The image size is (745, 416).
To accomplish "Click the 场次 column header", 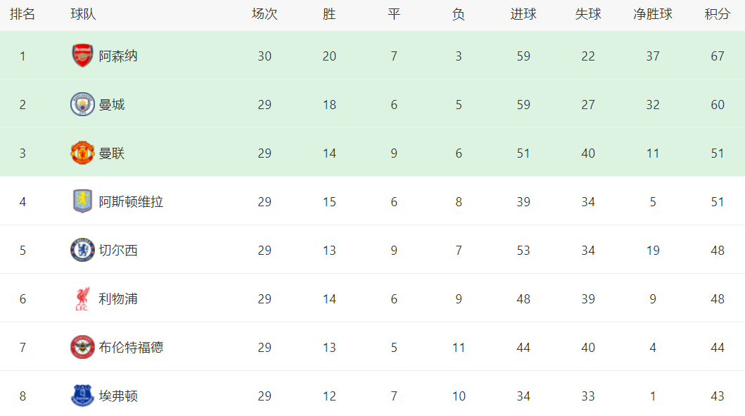I will pyautogui.click(x=265, y=14).
